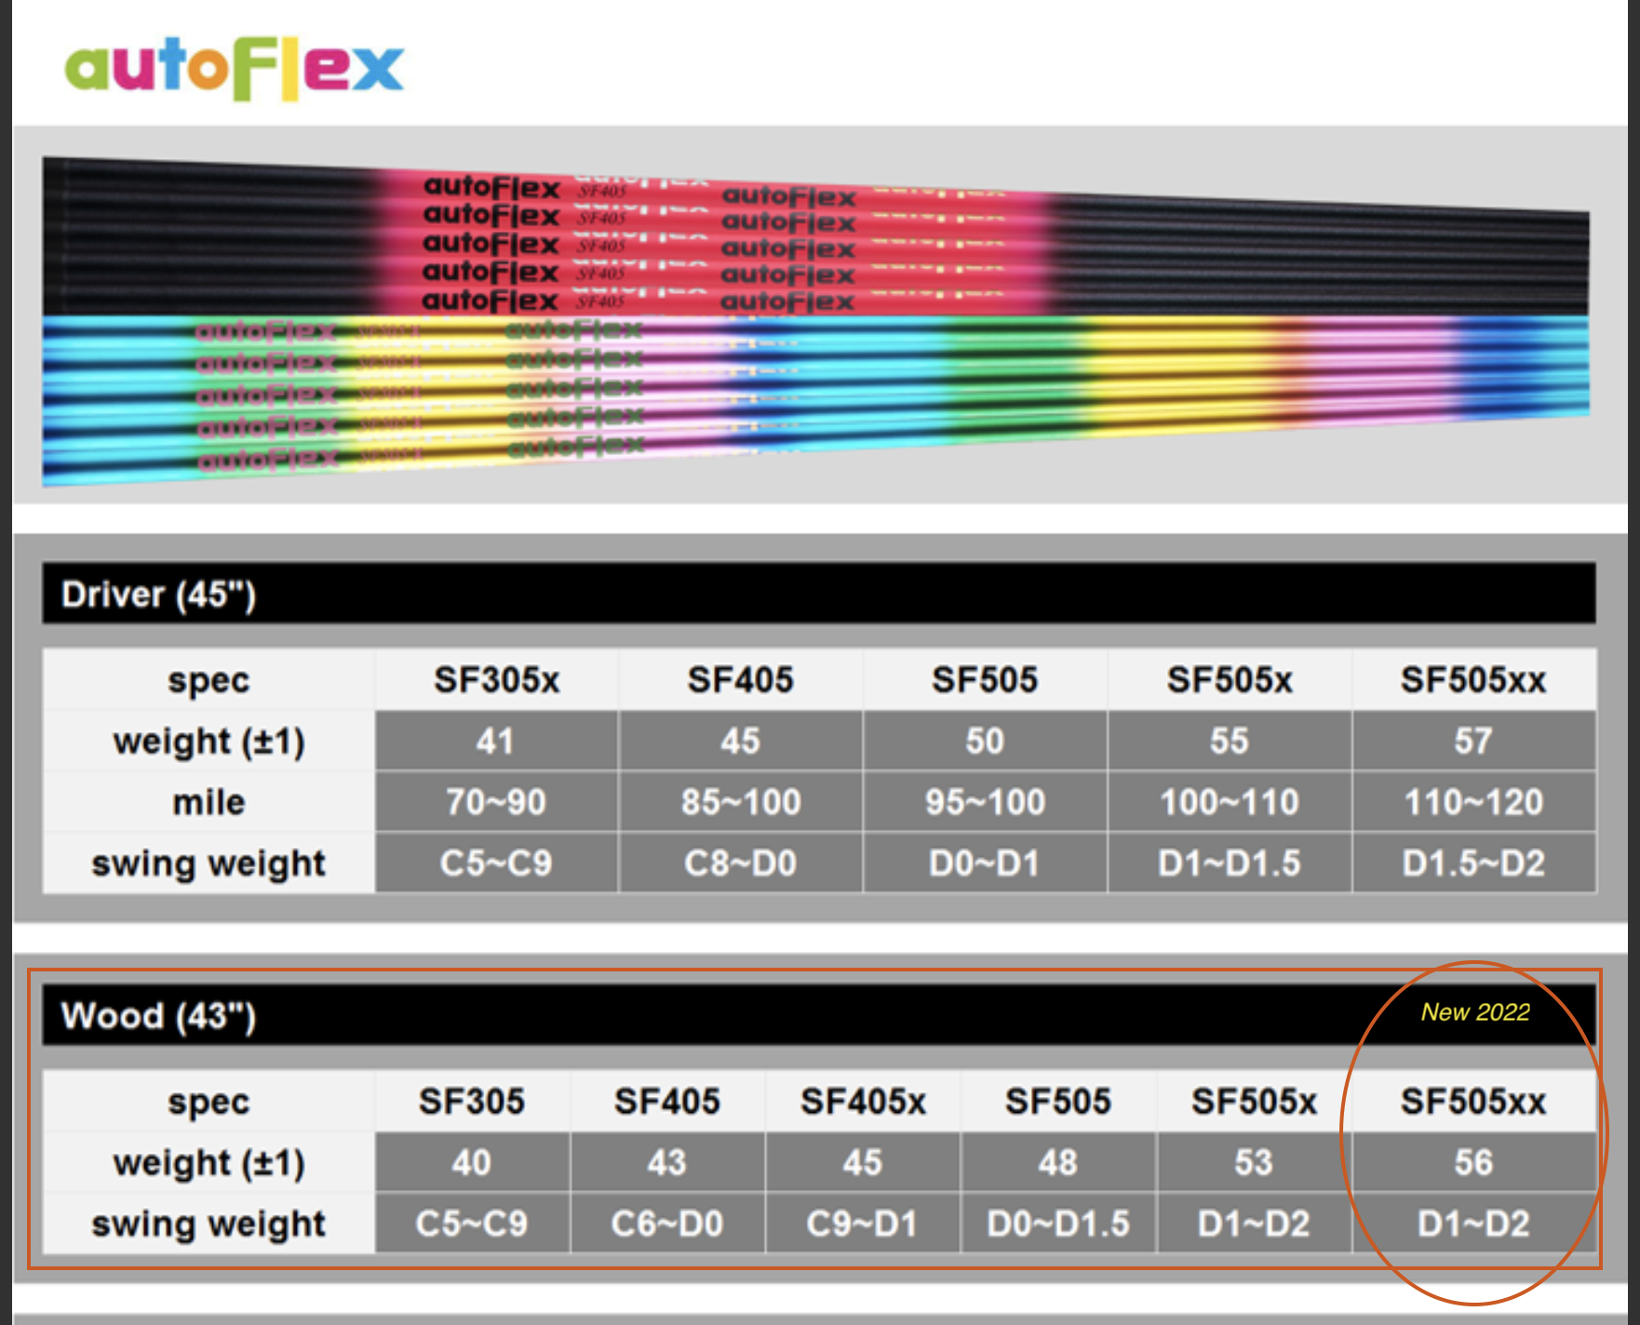Screen dimensions: 1640x1325
Task: Click C5~C9 swing weight in Driver table
Action: (x=495, y=863)
